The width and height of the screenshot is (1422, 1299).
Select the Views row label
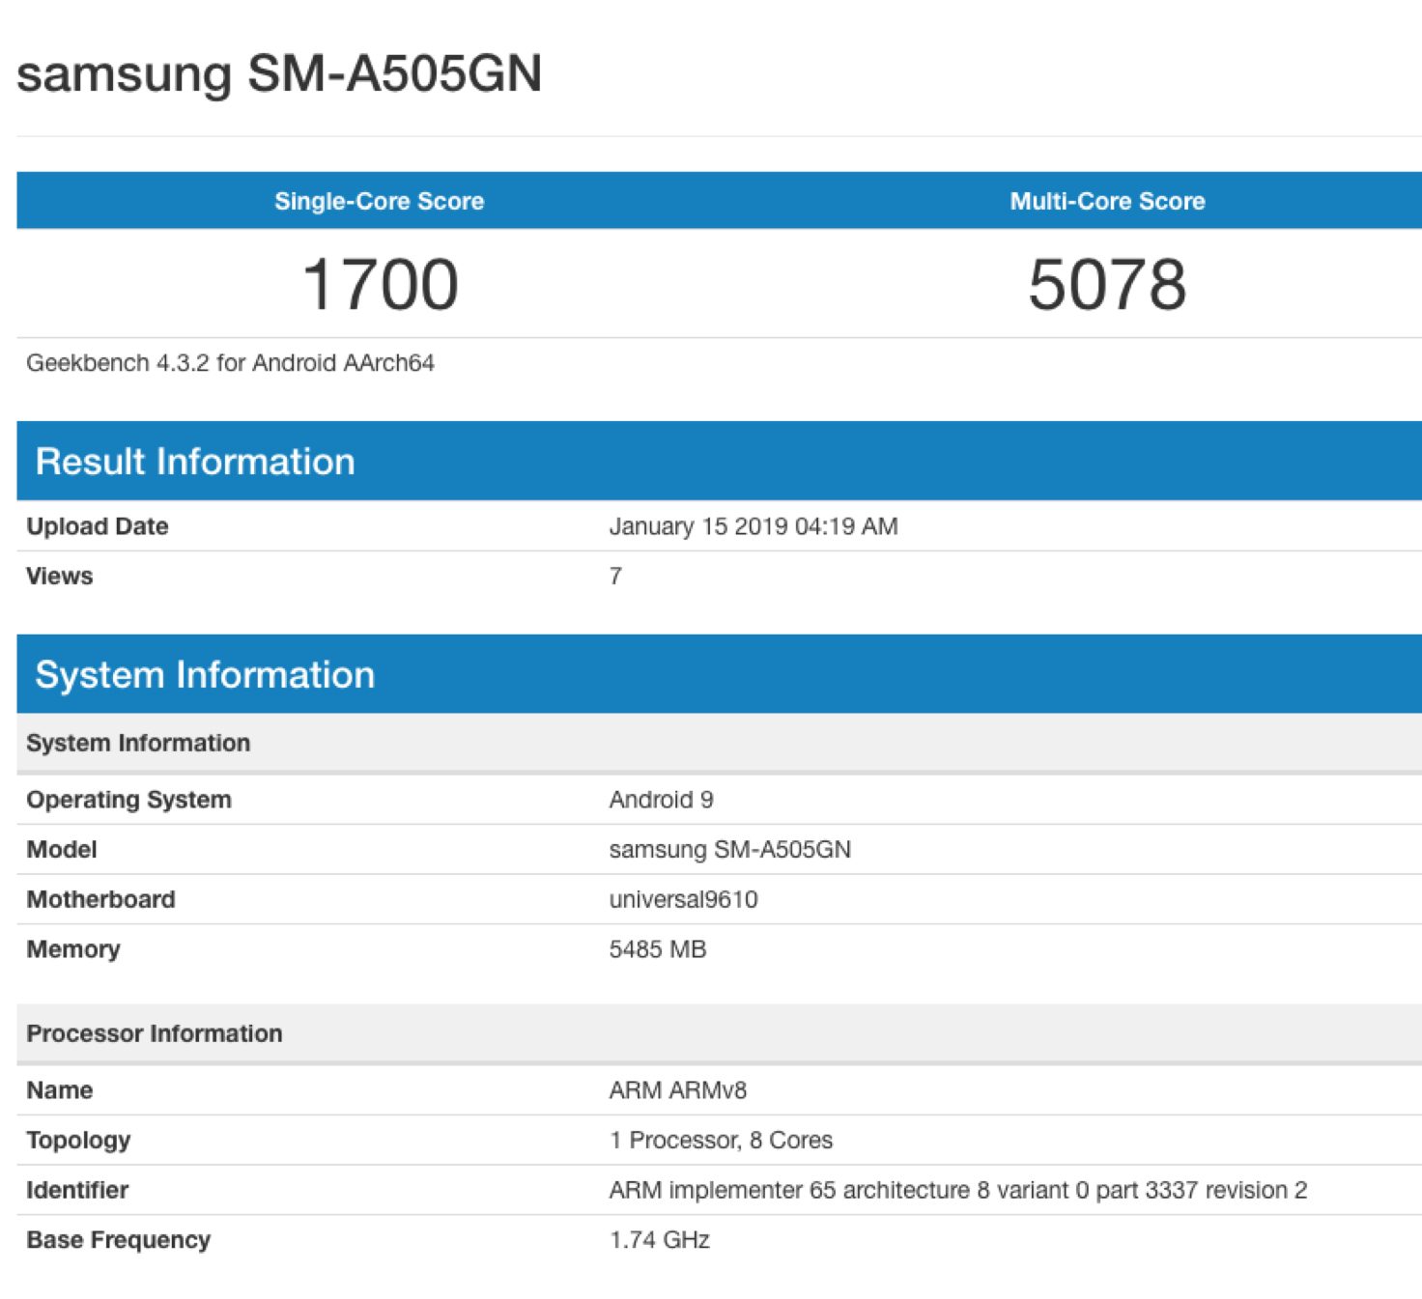tap(60, 577)
